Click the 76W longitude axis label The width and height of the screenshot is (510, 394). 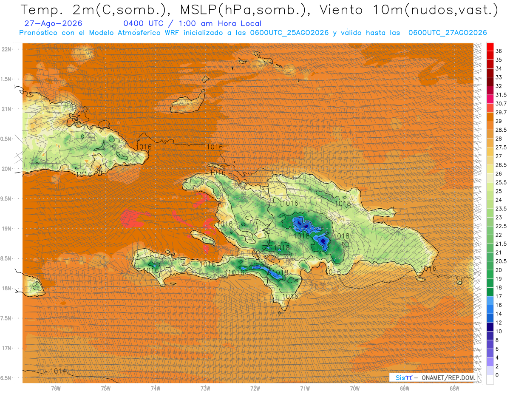[56, 388]
